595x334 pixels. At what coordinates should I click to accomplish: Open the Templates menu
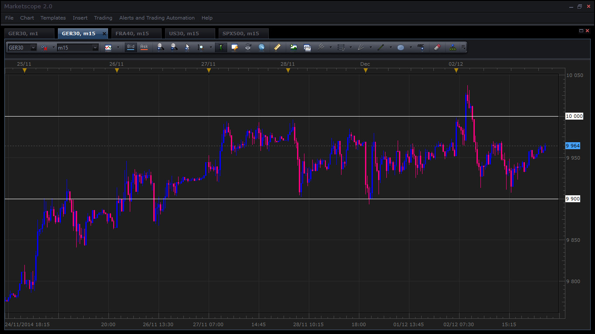click(53, 18)
